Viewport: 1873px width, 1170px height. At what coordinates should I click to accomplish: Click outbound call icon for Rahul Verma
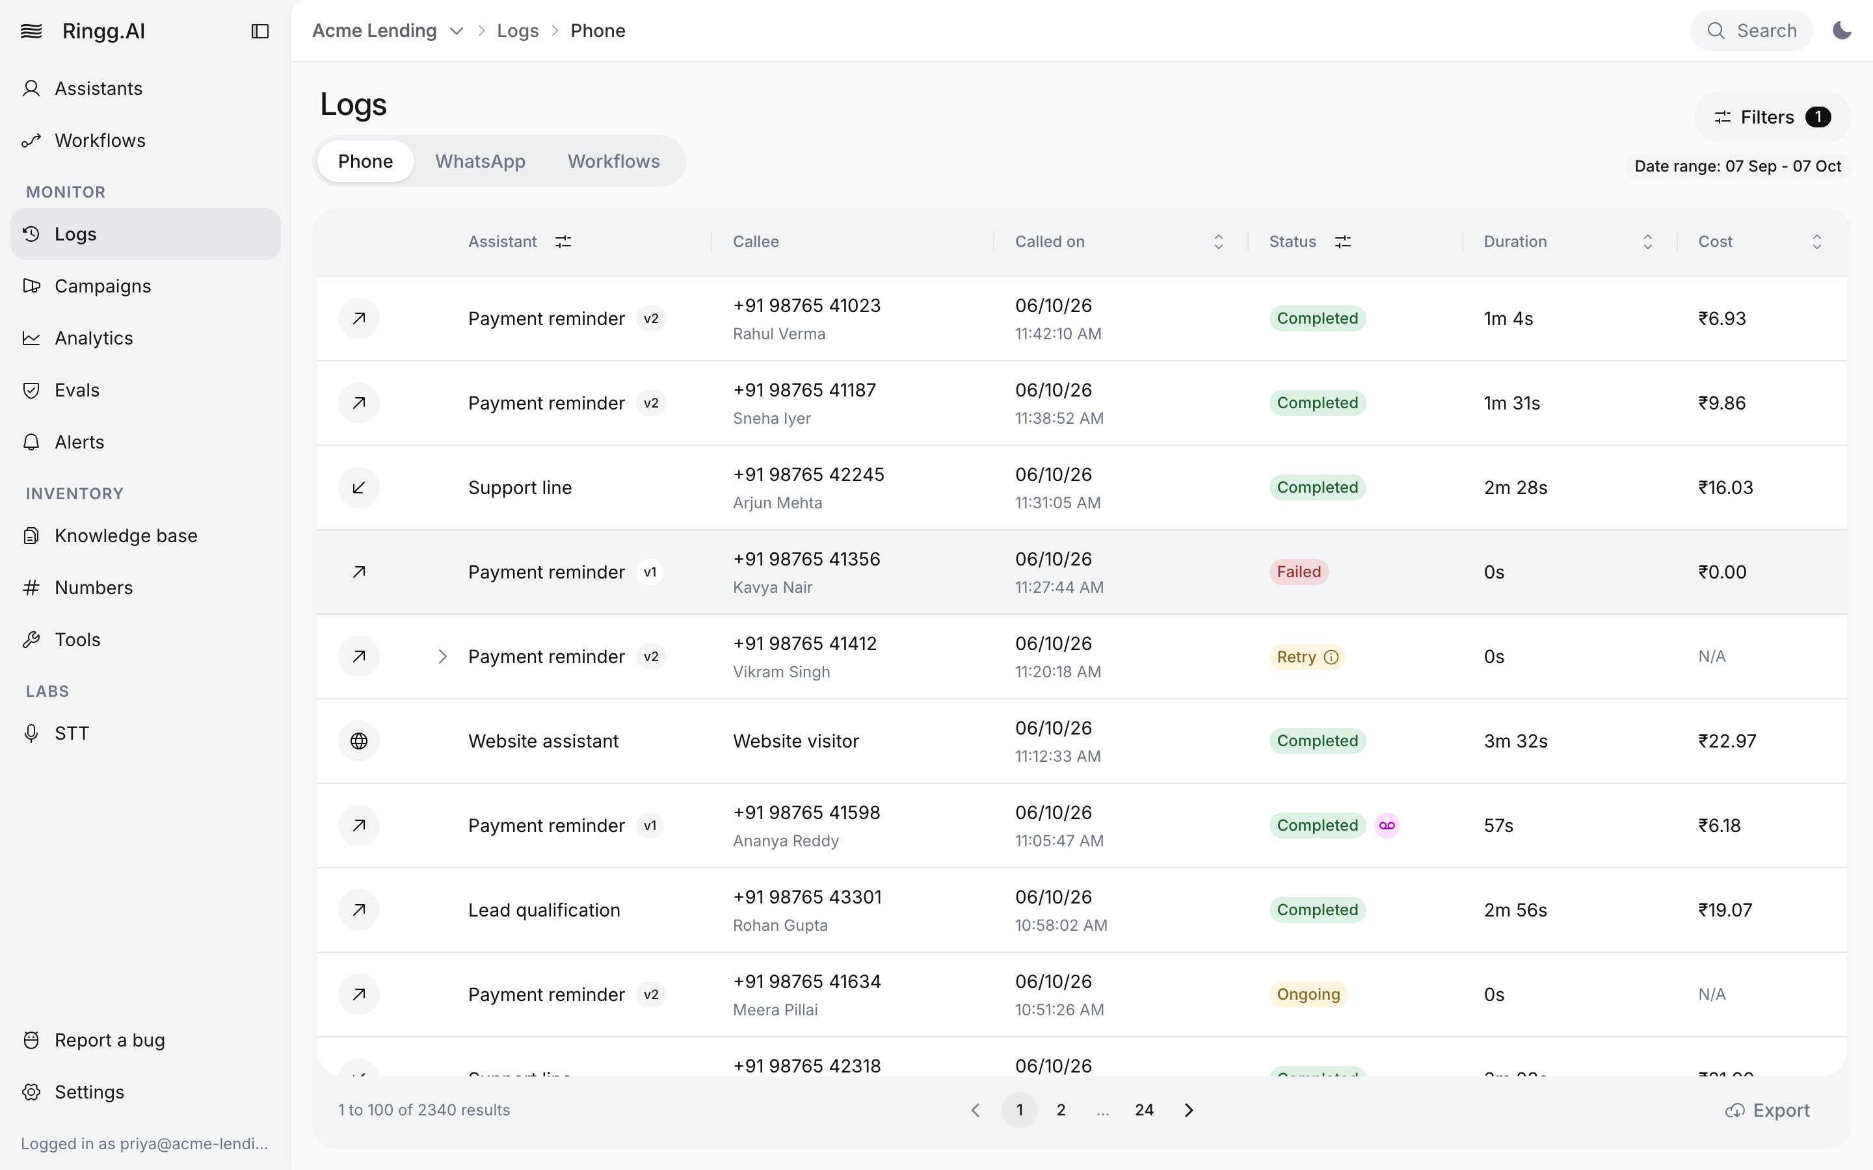pos(359,318)
